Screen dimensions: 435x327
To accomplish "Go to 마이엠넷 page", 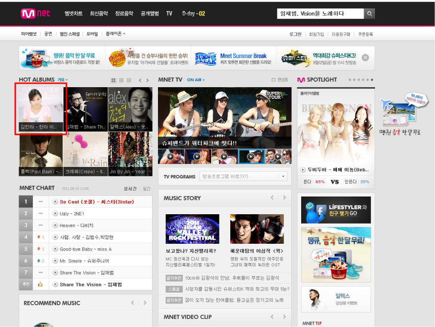I will [29, 34].
